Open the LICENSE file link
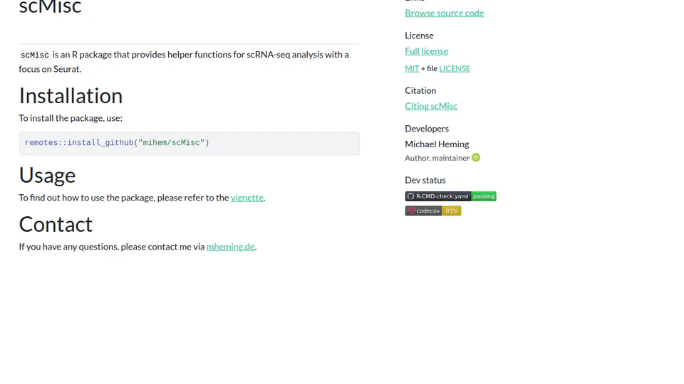684x384 pixels. [x=455, y=68]
